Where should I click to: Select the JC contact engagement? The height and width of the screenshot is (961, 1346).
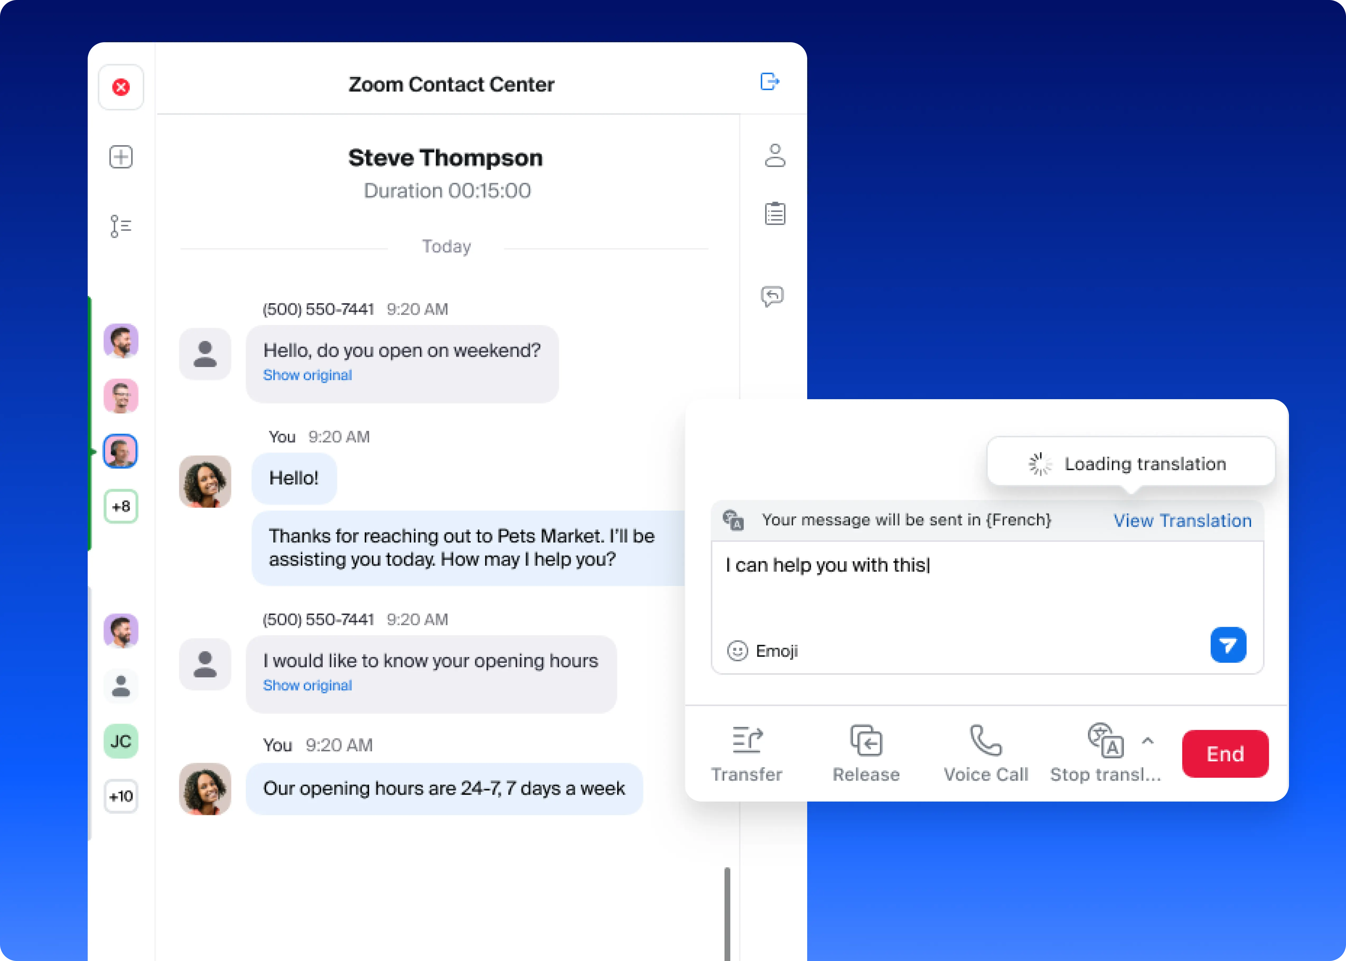pos(120,741)
